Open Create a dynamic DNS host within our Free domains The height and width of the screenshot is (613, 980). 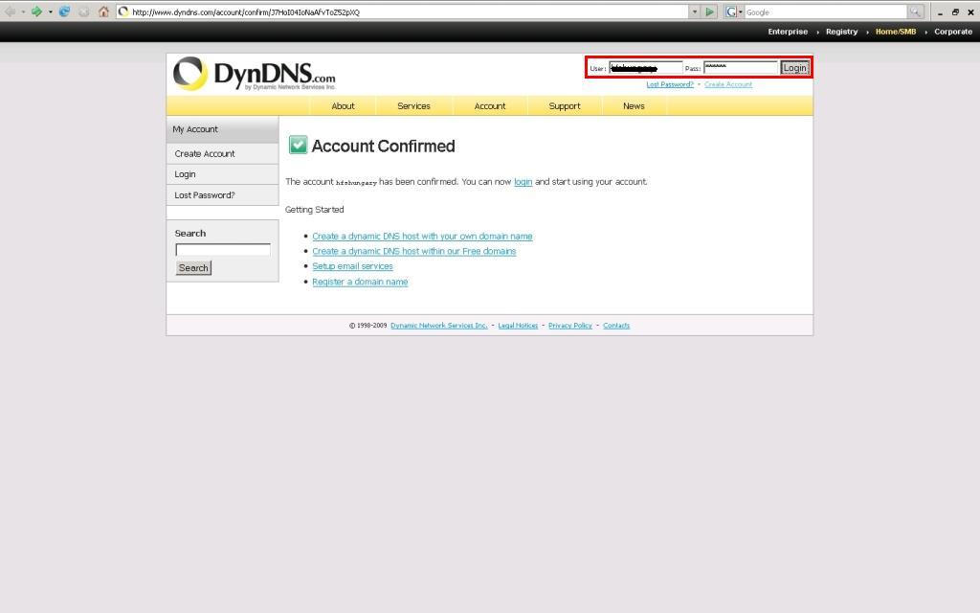click(x=414, y=252)
